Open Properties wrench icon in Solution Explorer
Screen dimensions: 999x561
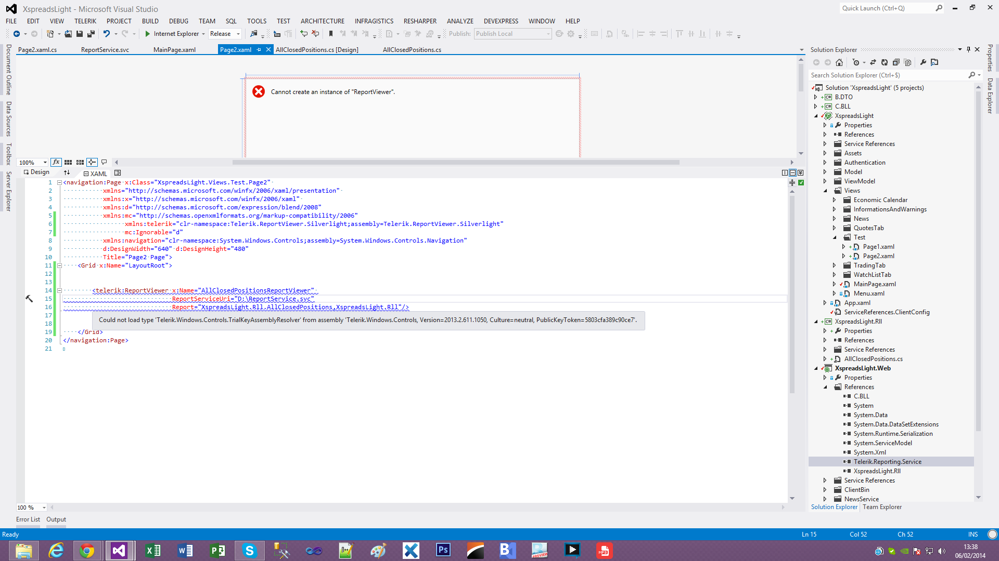click(x=923, y=62)
